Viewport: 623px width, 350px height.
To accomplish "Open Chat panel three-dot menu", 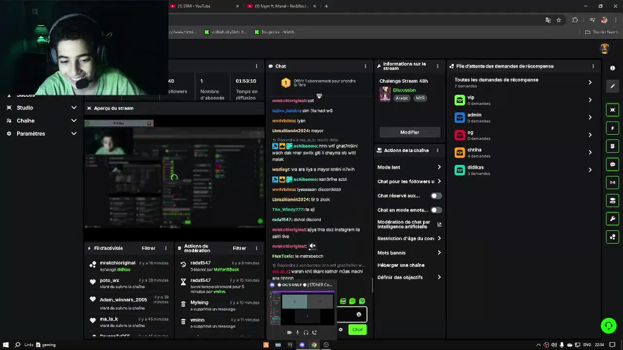I will pyautogui.click(x=365, y=66).
